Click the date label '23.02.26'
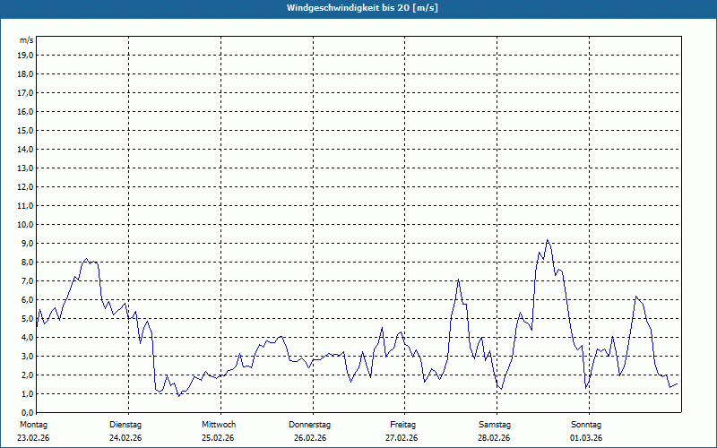Viewport: 717px width, 448px height. [x=33, y=438]
